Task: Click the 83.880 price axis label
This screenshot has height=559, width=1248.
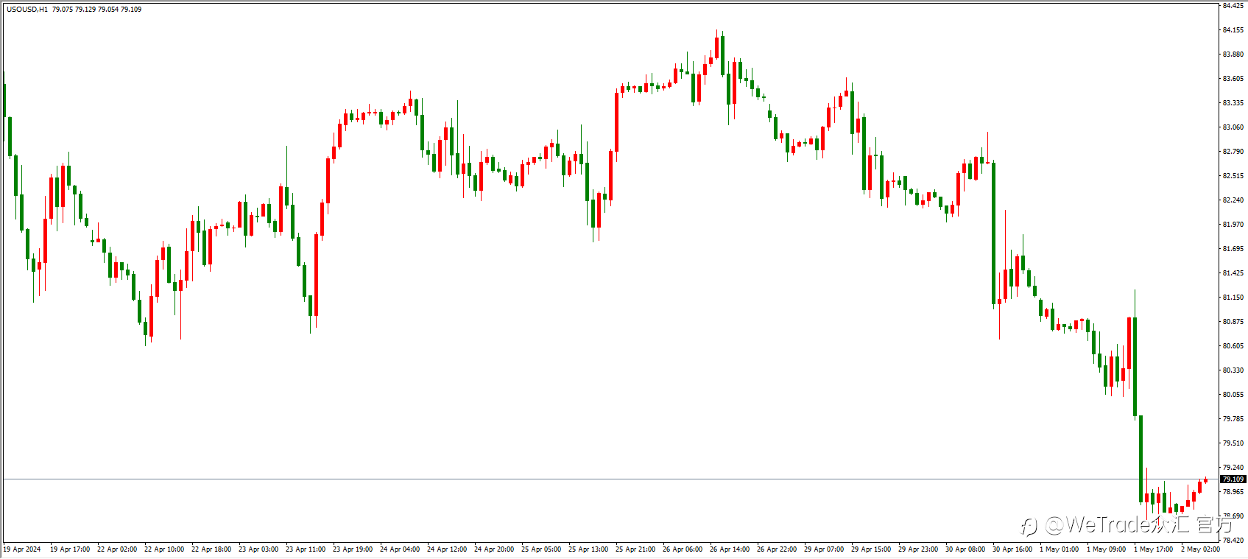Action: tap(1233, 55)
